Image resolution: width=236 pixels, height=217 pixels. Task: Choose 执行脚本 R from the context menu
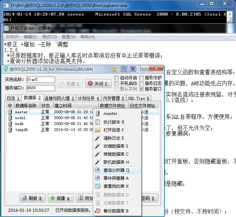pyautogui.click(x=117, y=122)
